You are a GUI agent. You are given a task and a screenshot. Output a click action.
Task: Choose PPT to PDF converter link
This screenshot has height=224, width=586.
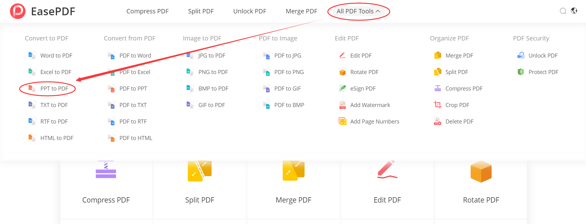[x=54, y=89]
